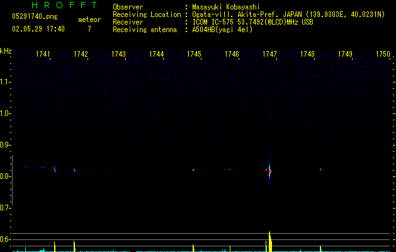396x252 pixels.
Task: Click the 1742 time marker
Action: 81,54
